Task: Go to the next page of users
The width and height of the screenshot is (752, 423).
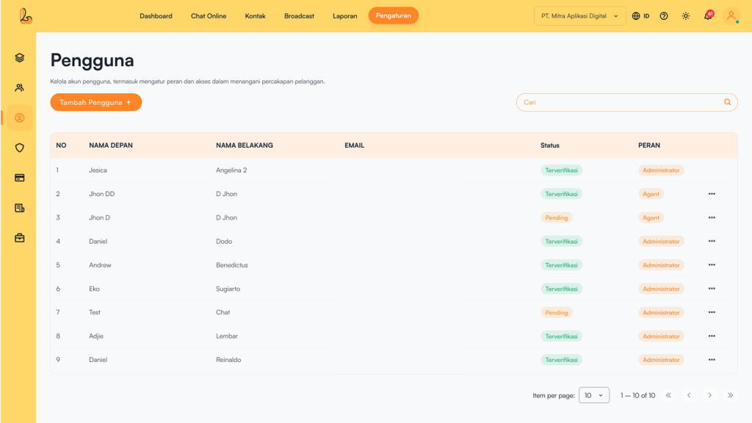Action: (x=709, y=395)
